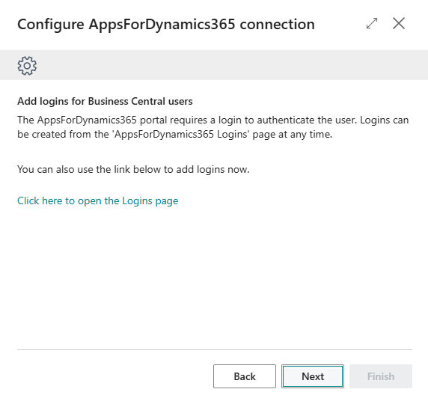Click the words Logins page in the blue link
This screenshot has width=428, height=401.
coord(150,201)
